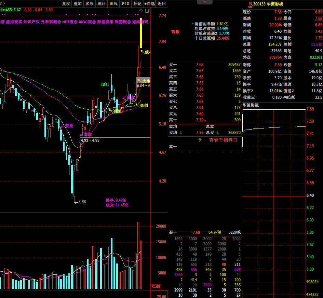Viewport: 323px width, 298px height.
Task: Select the 买一 bid row at 7.68
Action: (x=205, y=65)
